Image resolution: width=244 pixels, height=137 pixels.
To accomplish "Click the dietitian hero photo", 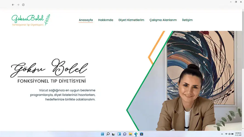I will point(185,81).
